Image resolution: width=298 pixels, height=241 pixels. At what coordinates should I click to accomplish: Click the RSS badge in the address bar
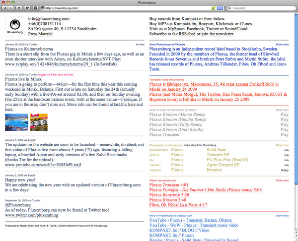point(220,8)
